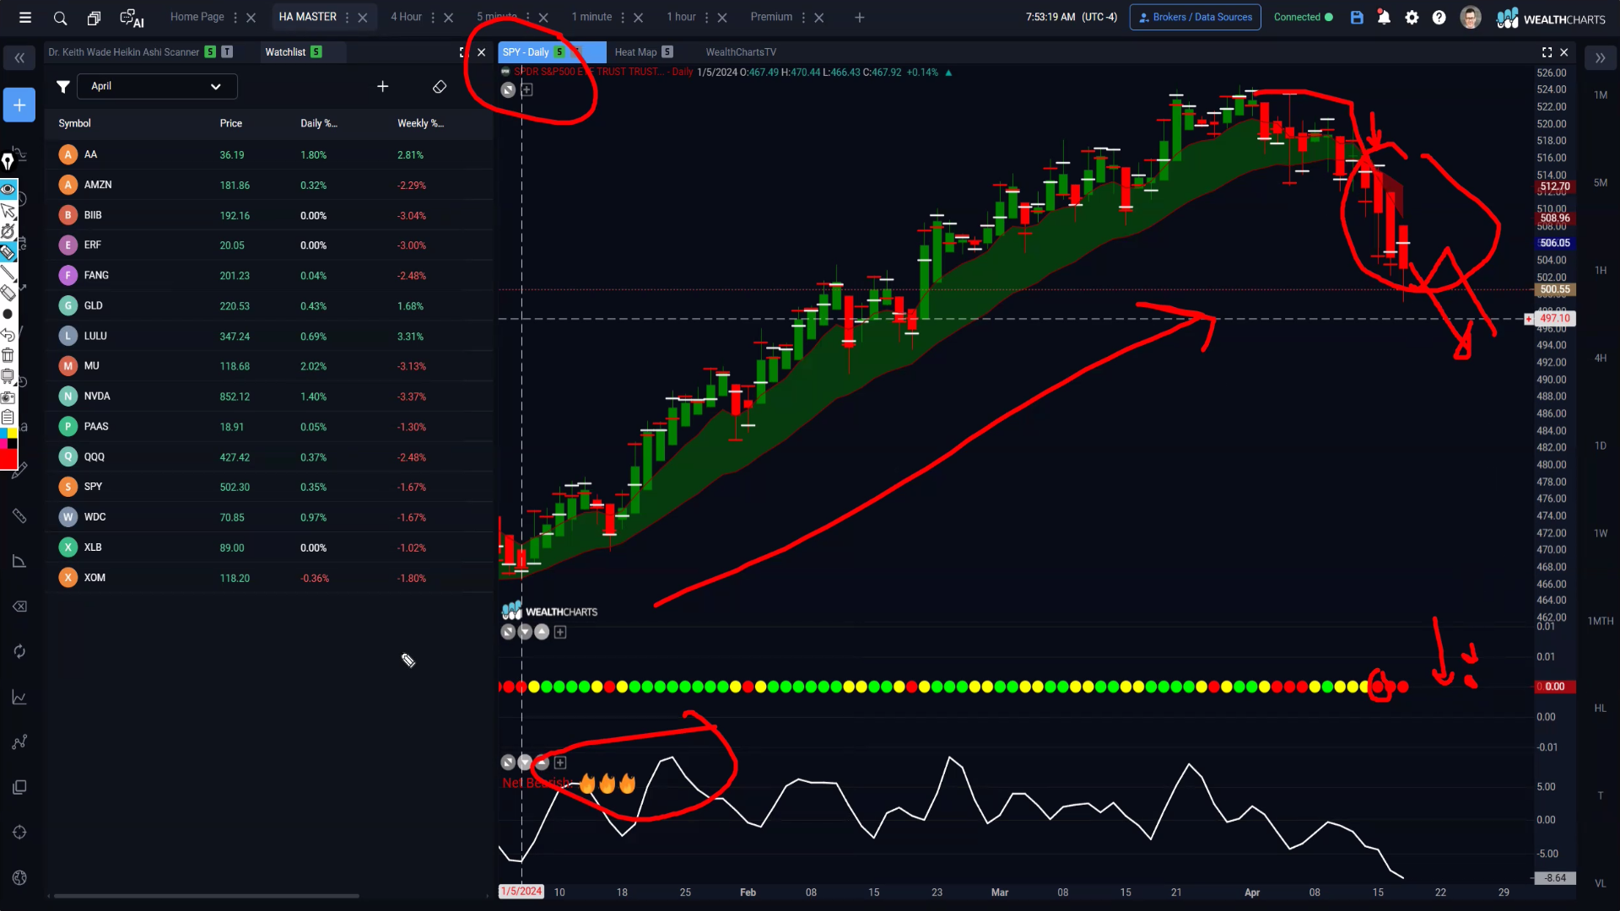
Task: Select the eraser annotation tool
Action: tap(8, 293)
